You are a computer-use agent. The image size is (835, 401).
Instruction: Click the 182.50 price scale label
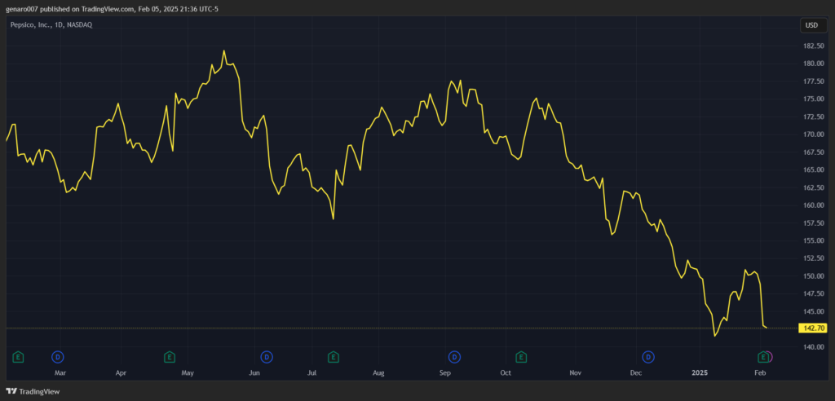[x=812, y=46]
